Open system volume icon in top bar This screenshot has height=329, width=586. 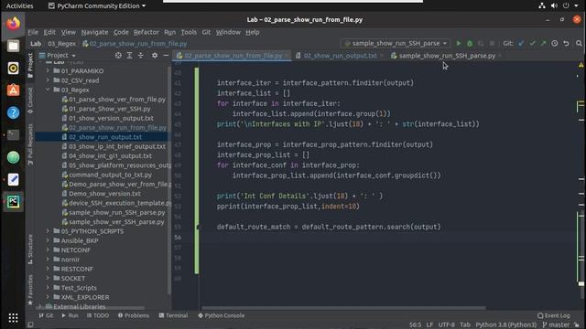[554, 5]
